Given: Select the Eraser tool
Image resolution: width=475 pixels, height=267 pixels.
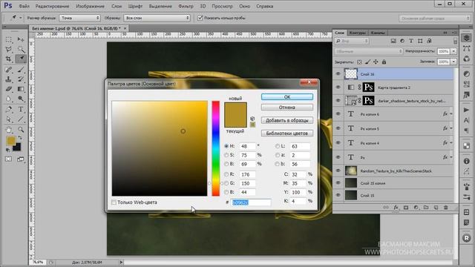Looking at the screenshot, I should tap(8, 89).
